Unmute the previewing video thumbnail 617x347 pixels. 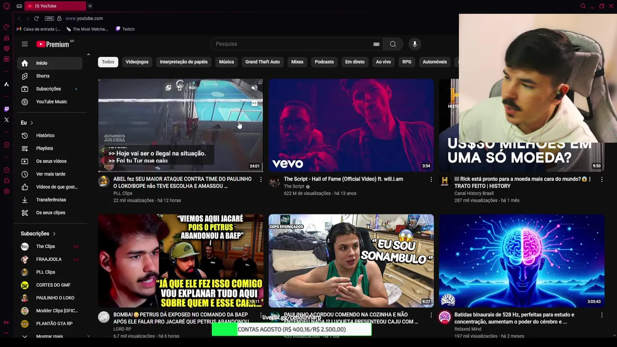[254, 88]
